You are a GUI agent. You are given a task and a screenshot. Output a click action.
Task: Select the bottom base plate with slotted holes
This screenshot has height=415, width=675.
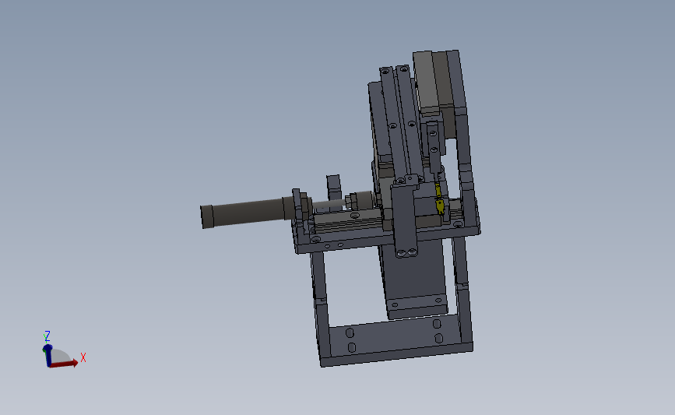396,339
